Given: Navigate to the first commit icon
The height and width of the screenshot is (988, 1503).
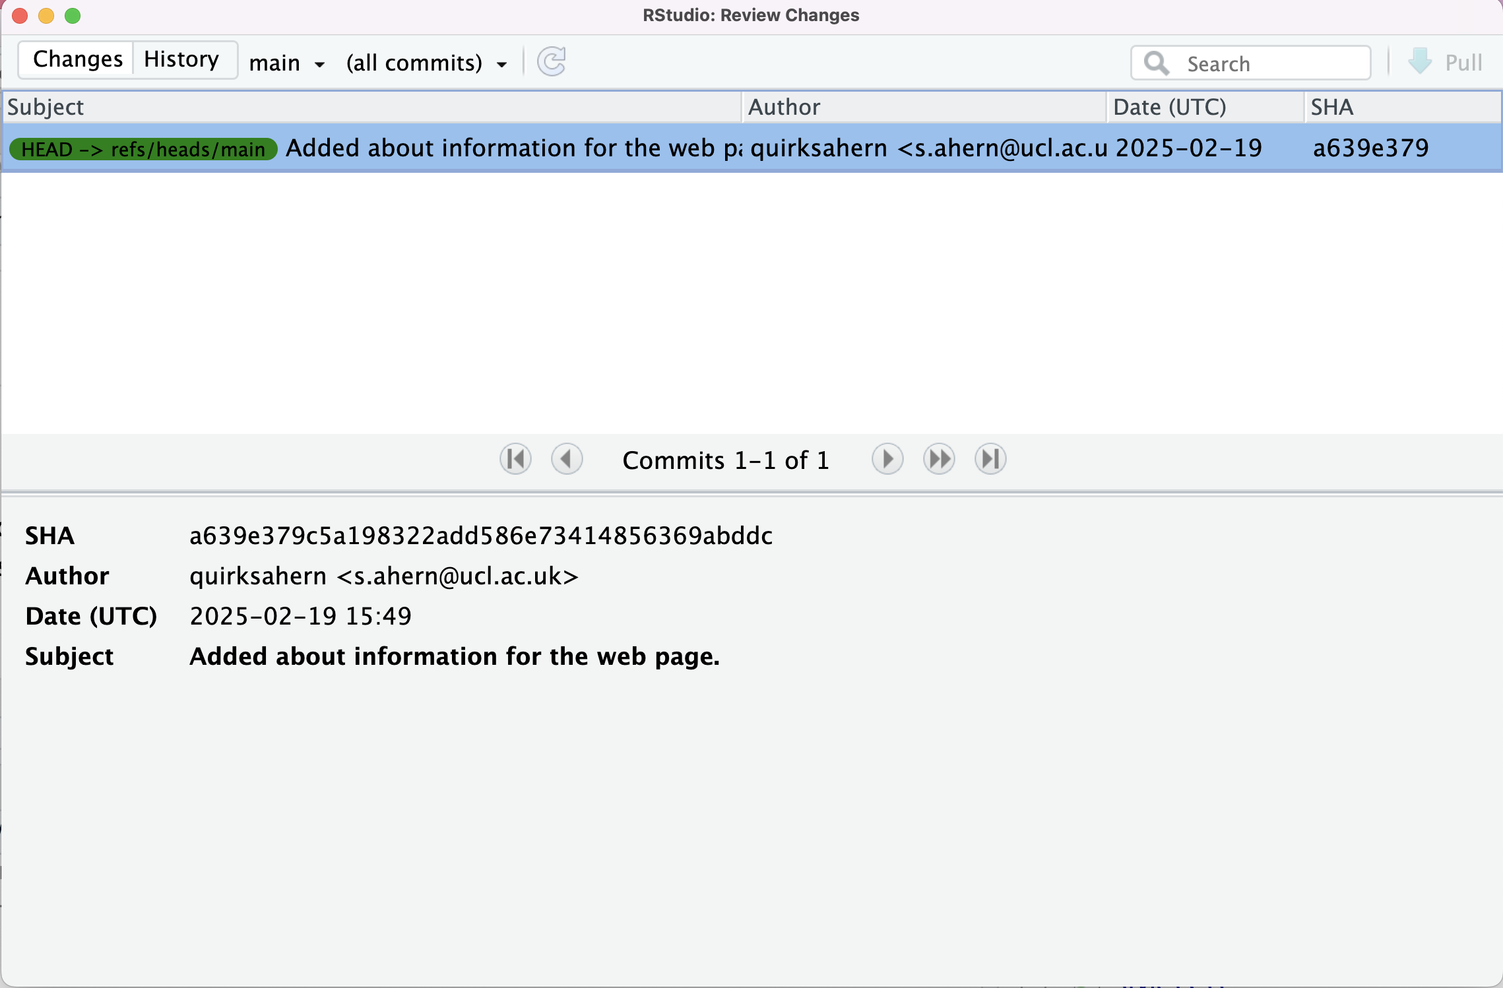Looking at the screenshot, I should (x=514, y=459).
